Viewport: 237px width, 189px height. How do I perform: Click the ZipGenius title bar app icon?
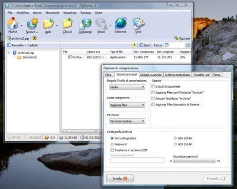coord(7,6)
